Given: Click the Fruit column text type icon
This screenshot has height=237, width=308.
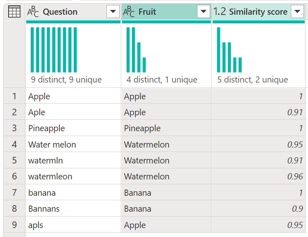Looking at the screenshot, I should coord(129,12).
